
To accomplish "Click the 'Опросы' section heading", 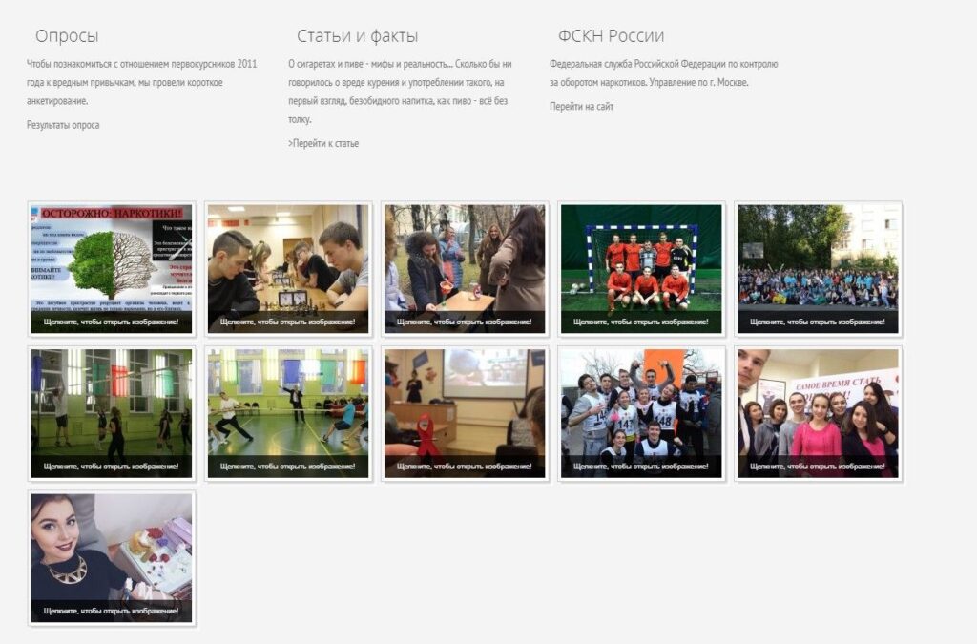I will point(67,36).
